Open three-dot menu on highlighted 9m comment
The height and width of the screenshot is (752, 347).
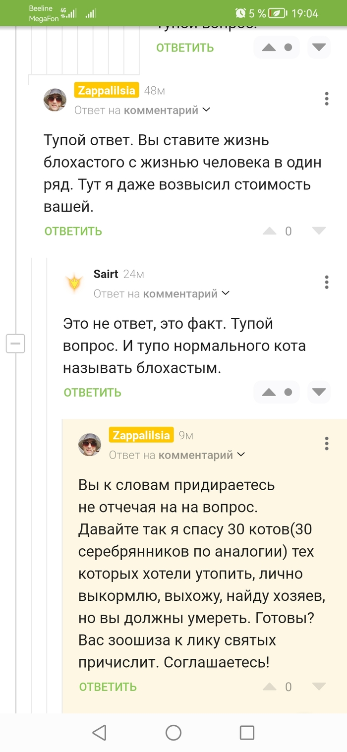pos(327,443)
